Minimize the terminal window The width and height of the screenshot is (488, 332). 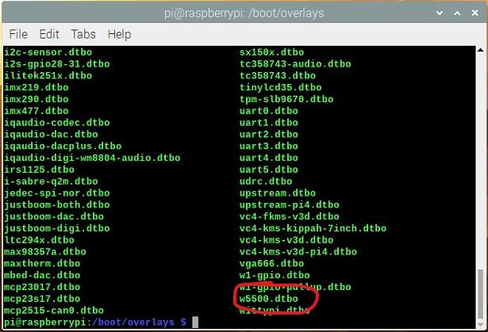(440, 13)
